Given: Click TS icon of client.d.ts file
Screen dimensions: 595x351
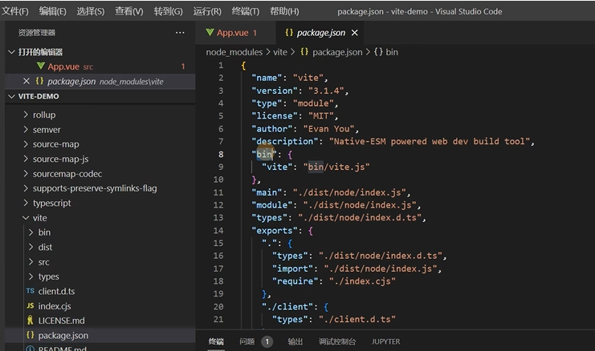Looking at the screenshot, I should pos(31,291).
